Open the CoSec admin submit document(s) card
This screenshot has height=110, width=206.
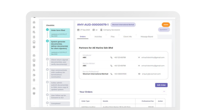[x=60, y=86]
